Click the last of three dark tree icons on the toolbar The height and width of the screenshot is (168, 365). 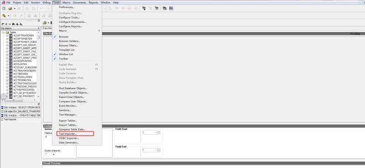click(x=156, y=8)
